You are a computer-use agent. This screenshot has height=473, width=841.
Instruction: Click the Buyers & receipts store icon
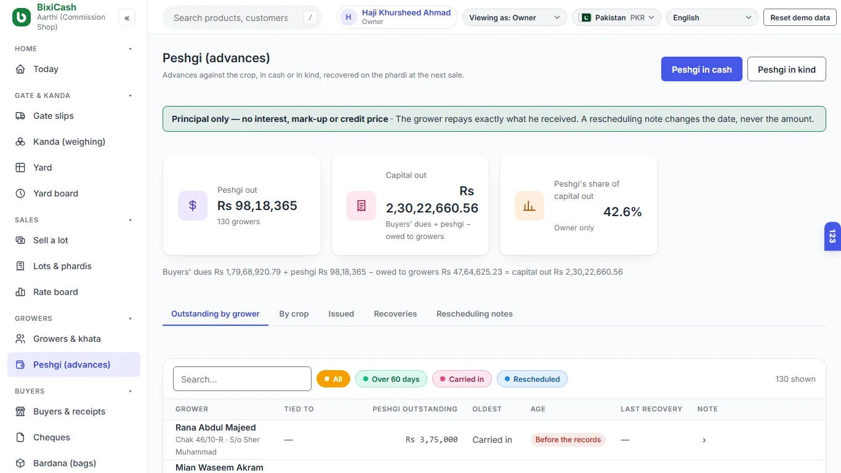tap(21, 411)
